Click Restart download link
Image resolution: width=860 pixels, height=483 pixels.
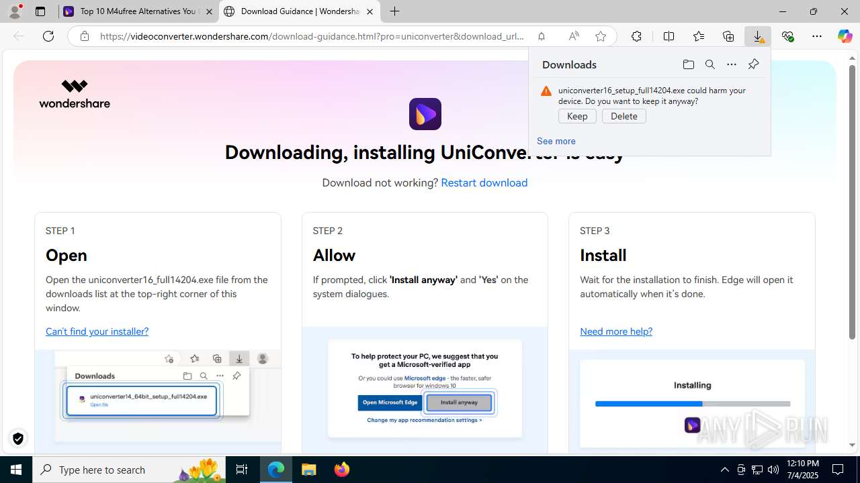(x=484, y=182)
